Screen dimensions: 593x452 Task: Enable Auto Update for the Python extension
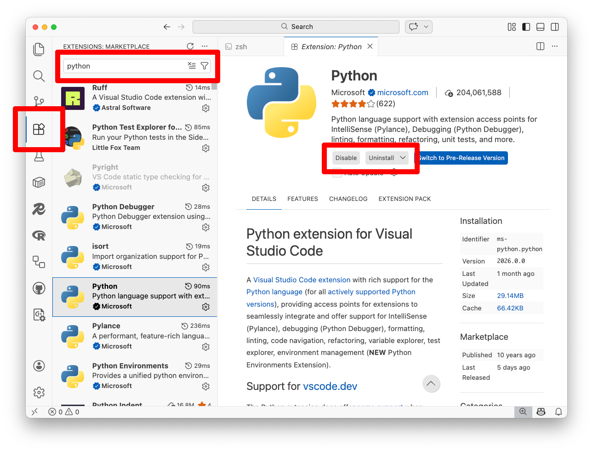[x=337, y=172]
